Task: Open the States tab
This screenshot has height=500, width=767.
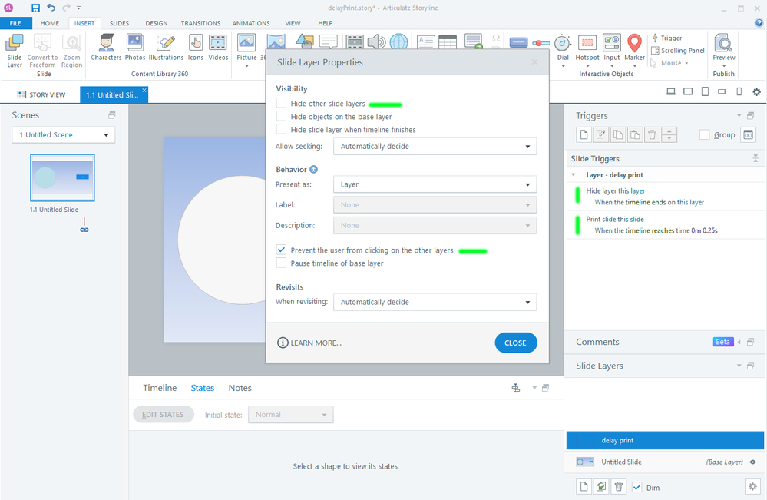Action: 203,388
